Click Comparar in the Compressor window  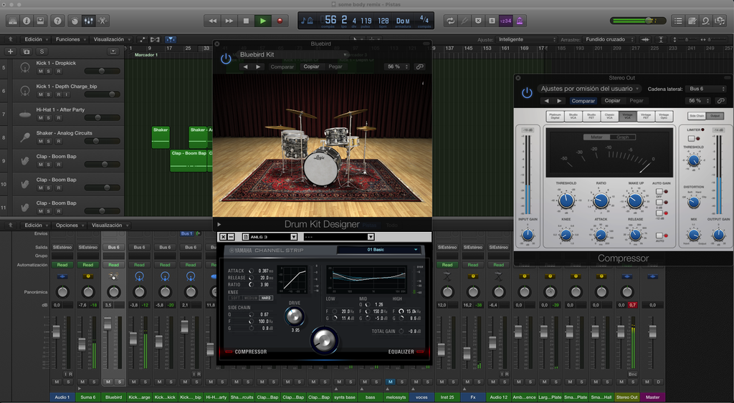(583, 100)
